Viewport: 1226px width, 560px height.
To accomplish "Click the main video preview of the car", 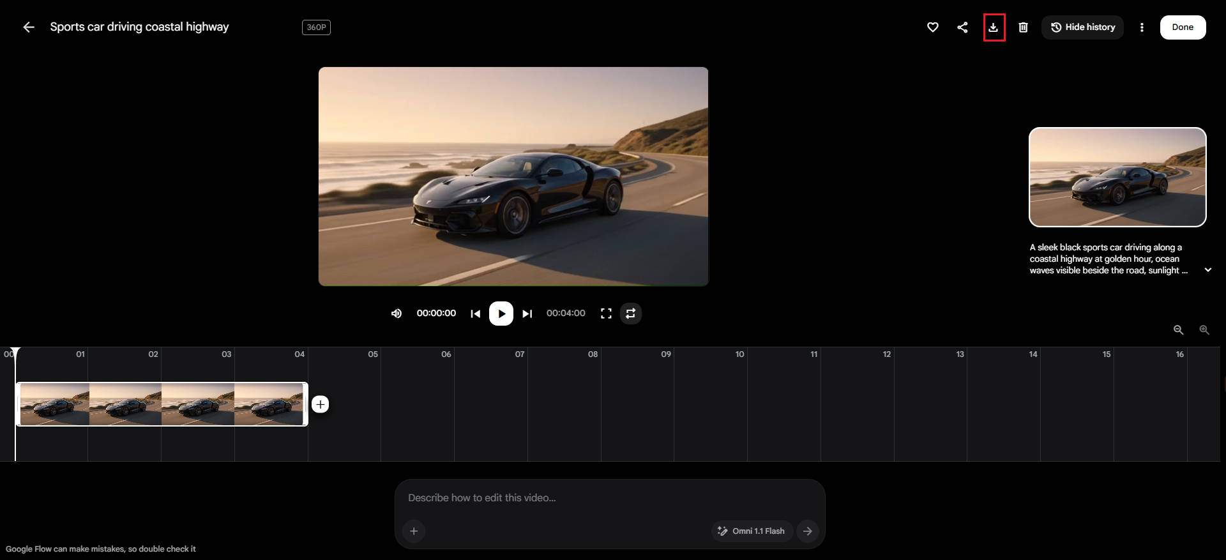I will point(513,176).
